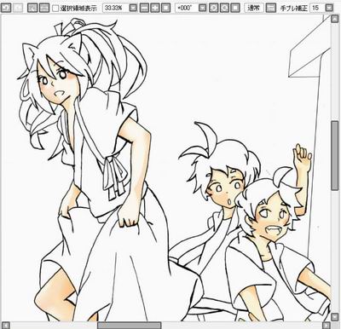The height and width of the screenshot is (329, 341).
Task: Click the vertical scrollbar down arrow
Action: [335, 317]
